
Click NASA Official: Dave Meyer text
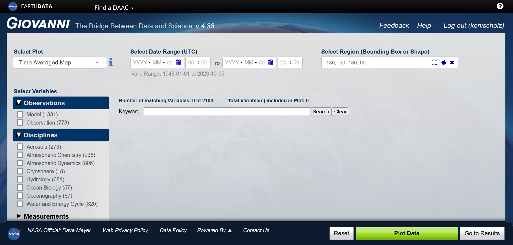pyautogui.click(x=59, y=230)
